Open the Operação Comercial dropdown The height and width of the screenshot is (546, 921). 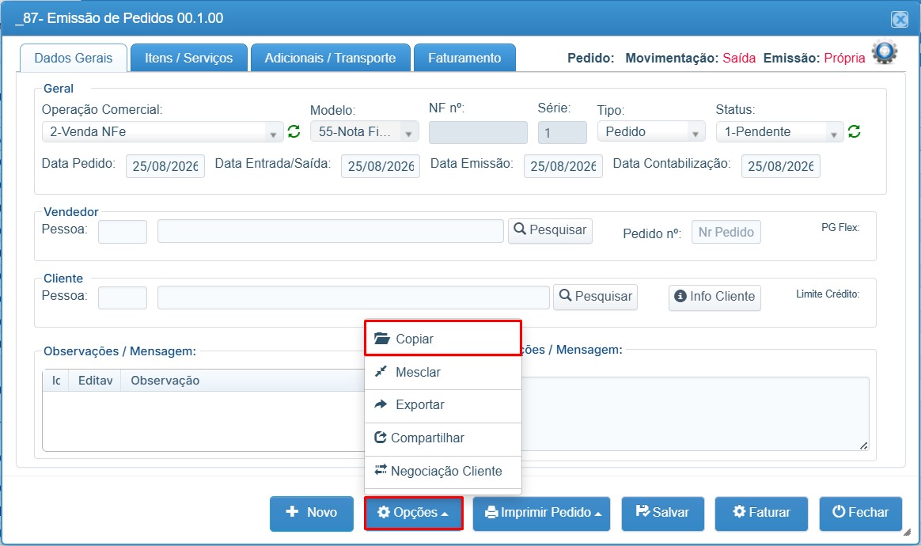pyautogui.click(x=163, y=131)
